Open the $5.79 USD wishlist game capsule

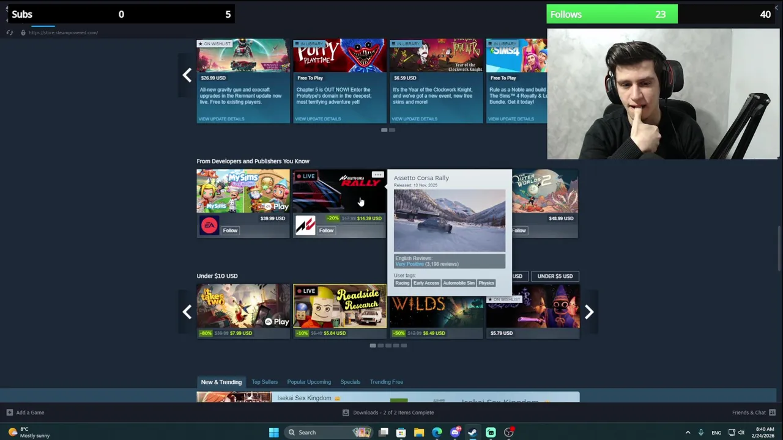[533, 312]
